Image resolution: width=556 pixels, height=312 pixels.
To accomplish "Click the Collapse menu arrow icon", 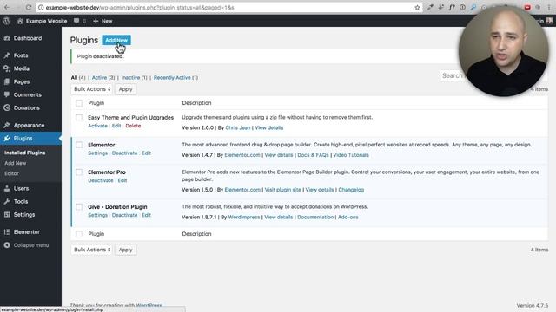I will click(7, 245).
